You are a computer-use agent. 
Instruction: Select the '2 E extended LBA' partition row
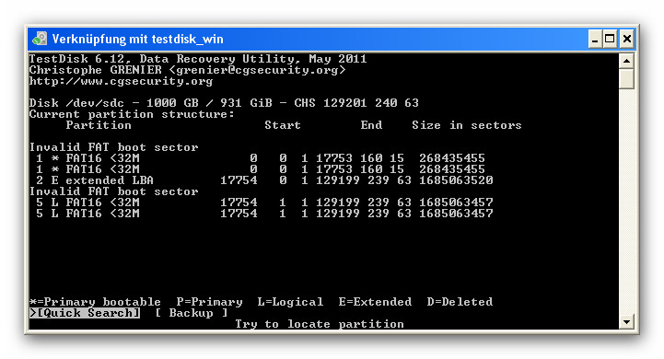pos(261,180)
